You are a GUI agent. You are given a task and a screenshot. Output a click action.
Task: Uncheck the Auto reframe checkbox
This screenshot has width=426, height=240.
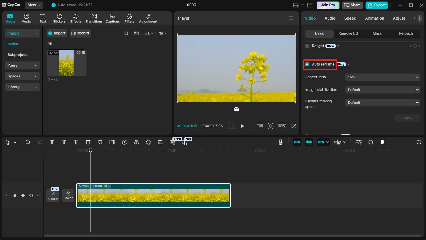click(307, 64)
